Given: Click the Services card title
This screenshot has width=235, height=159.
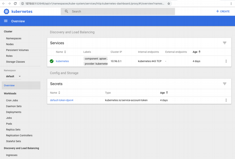Looking at the screenshot, I should [57, 43].
